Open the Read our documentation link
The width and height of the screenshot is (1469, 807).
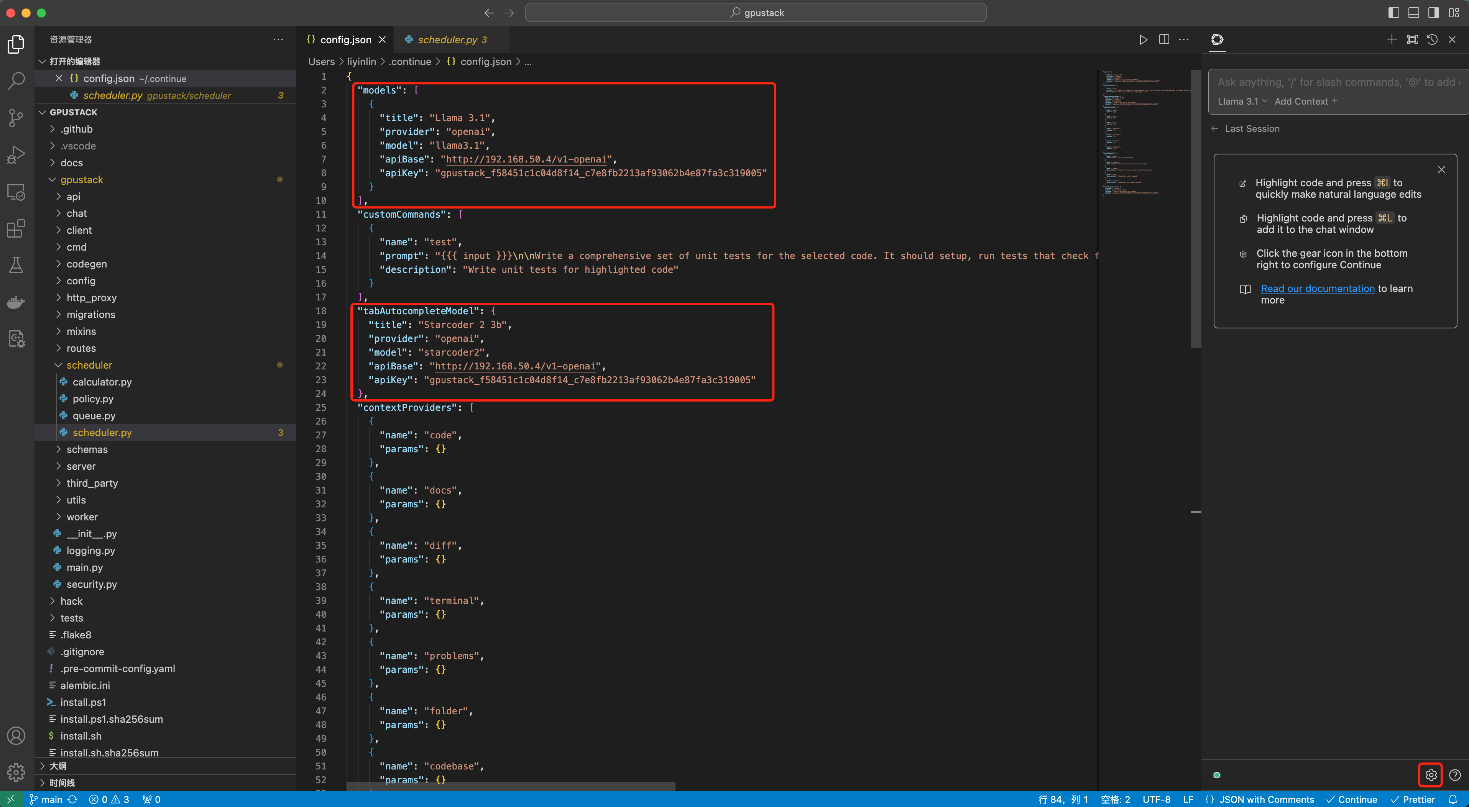pyautogui.click(x=1317, y=289)
